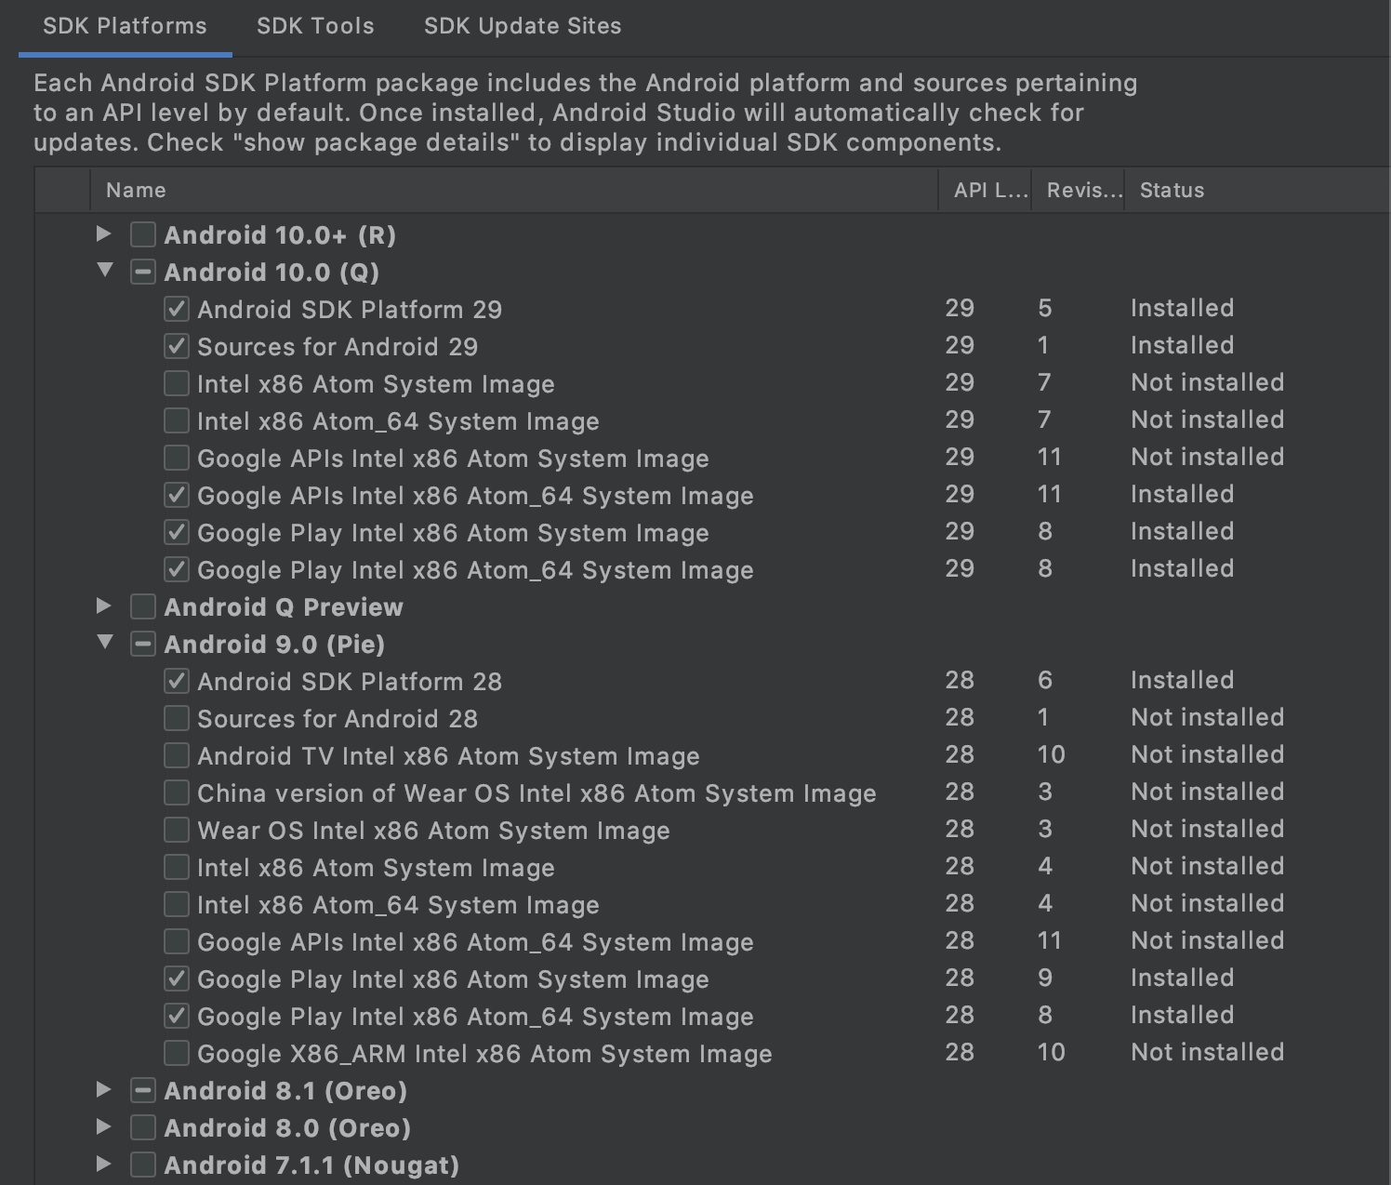Collapse the Android 10.0 (Q) group
1391x1185 pixels.
tap(104, 271)
